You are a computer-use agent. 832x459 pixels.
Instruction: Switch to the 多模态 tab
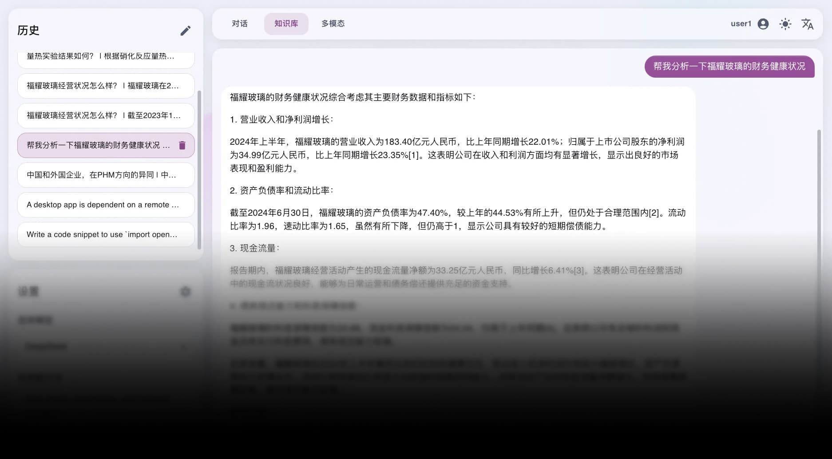333,24
